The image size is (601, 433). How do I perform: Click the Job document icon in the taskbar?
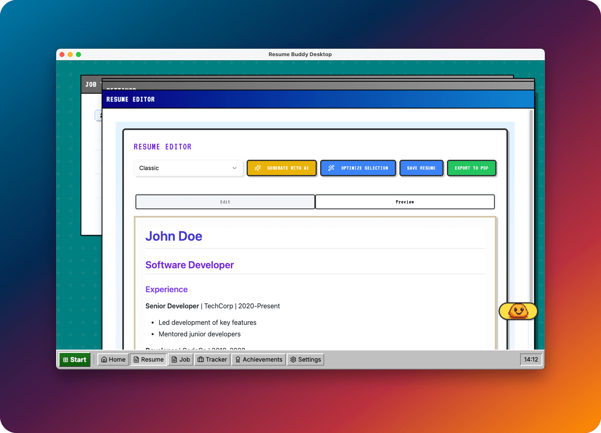tap(174, 360)
